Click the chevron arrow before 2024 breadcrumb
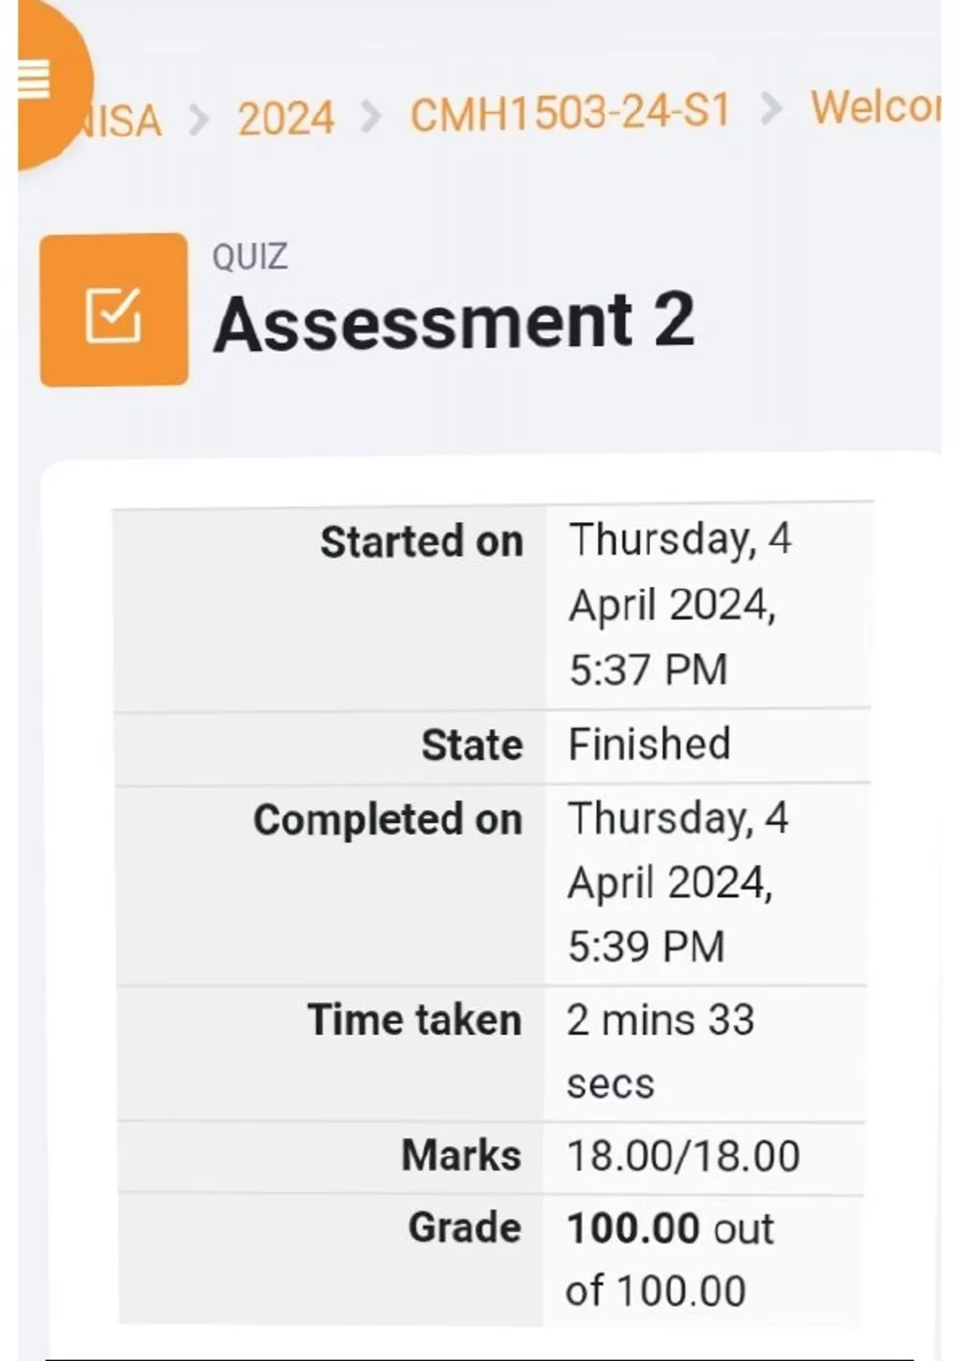 [199, 120]
